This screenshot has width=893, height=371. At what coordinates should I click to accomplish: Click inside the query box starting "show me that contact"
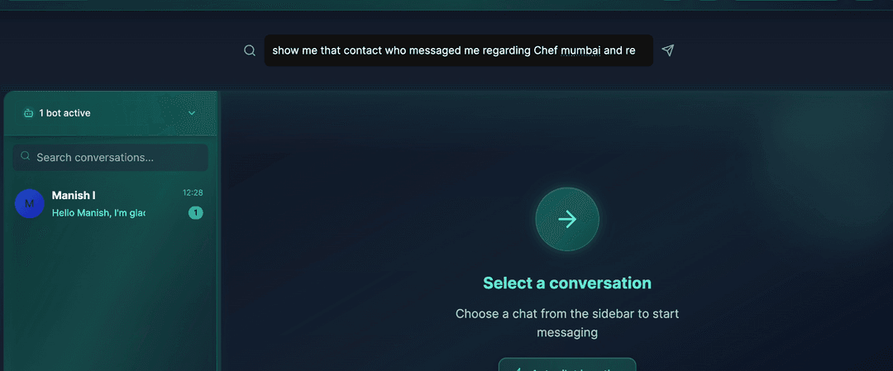click(x=458, y=50)
